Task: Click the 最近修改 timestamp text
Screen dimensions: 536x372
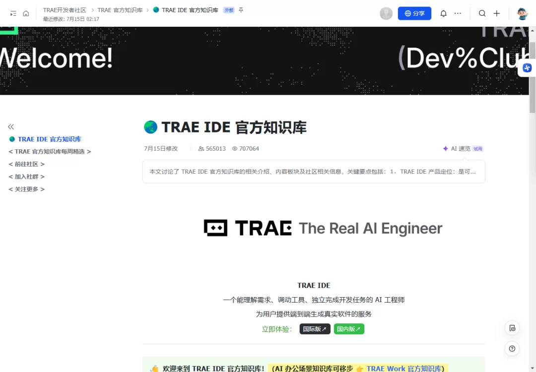Action: click(x=71, y=19)
